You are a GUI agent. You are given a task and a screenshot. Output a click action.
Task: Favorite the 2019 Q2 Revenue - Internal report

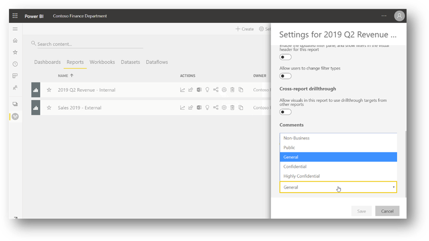pos(49,90)
